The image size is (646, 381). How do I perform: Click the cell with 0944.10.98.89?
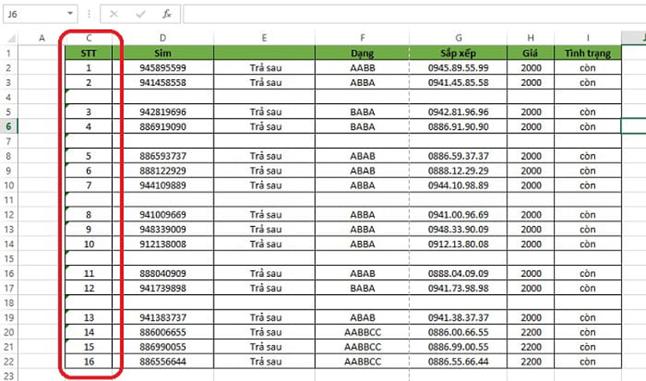pyautogui.click(x=458, y=185)
